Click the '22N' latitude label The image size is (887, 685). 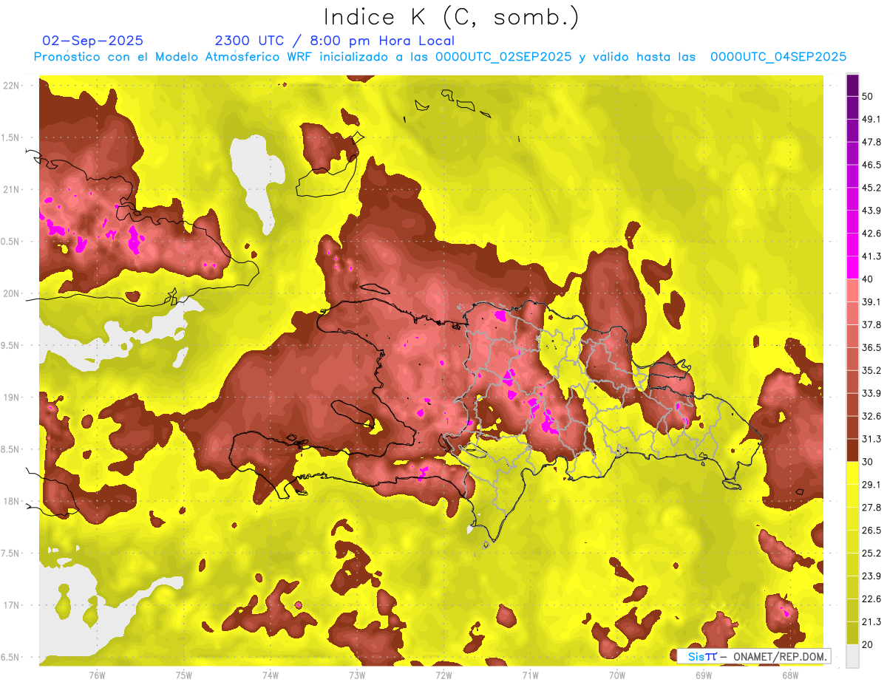click(x=12, y=85)
